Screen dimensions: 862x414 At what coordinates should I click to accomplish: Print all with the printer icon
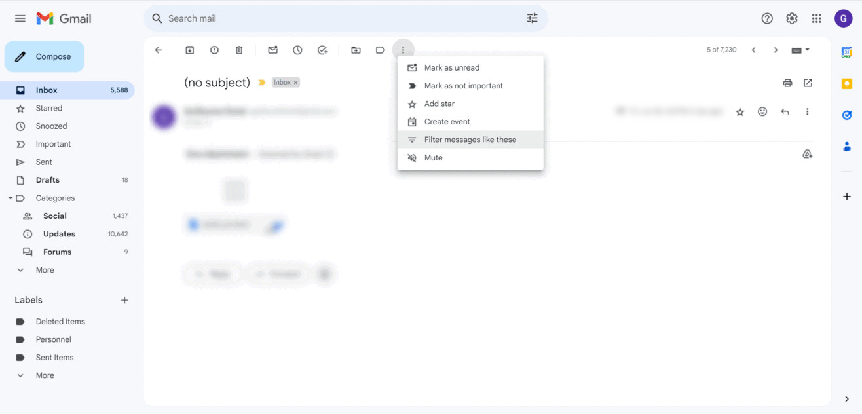pos(787,83)
